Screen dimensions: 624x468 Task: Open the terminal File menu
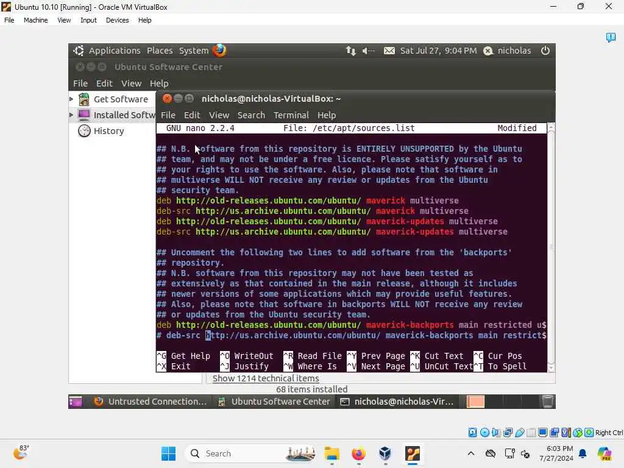tap(168, 115)
